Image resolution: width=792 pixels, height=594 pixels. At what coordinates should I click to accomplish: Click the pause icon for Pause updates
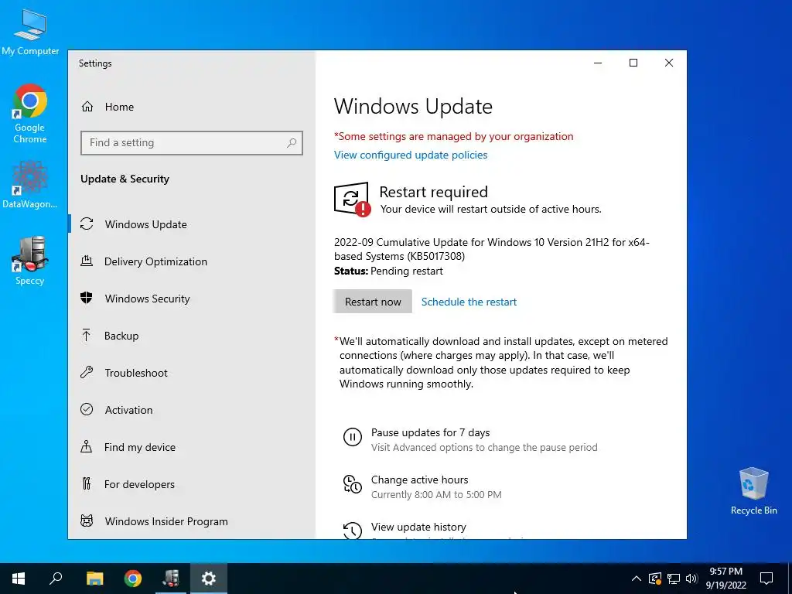click(352, 436)
